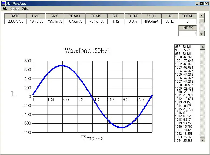The height and width of the screenshot is (155, 210).
Task: Select data row 1001 -72.645
Action: (x=188, y=61)
